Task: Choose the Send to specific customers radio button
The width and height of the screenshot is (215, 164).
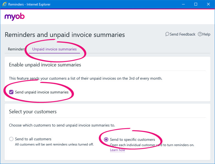Action: click(x=106, y=139)
